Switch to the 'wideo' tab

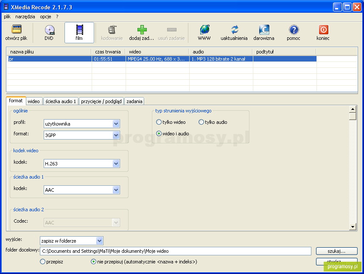pos(34,101)
